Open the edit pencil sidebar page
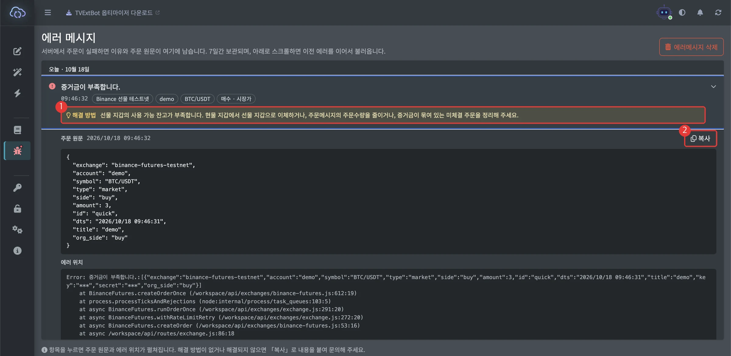Viewport: 731px width, 356px height. 17,51
